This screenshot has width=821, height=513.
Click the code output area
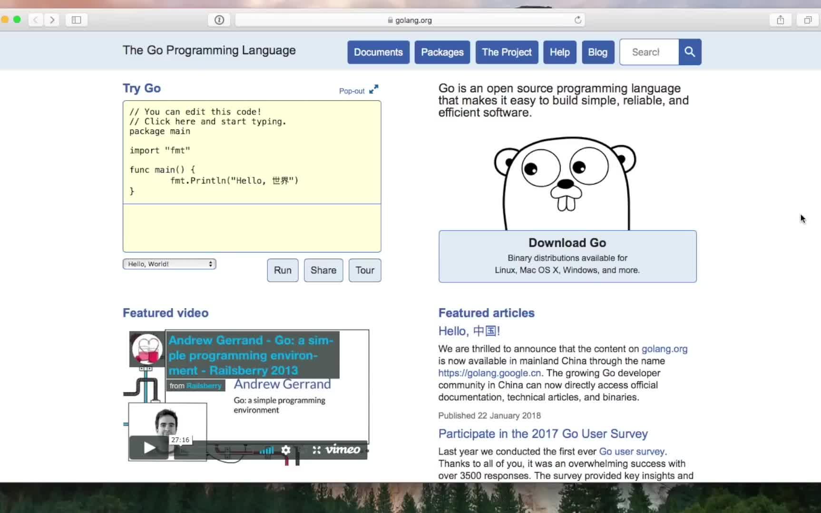252,228
